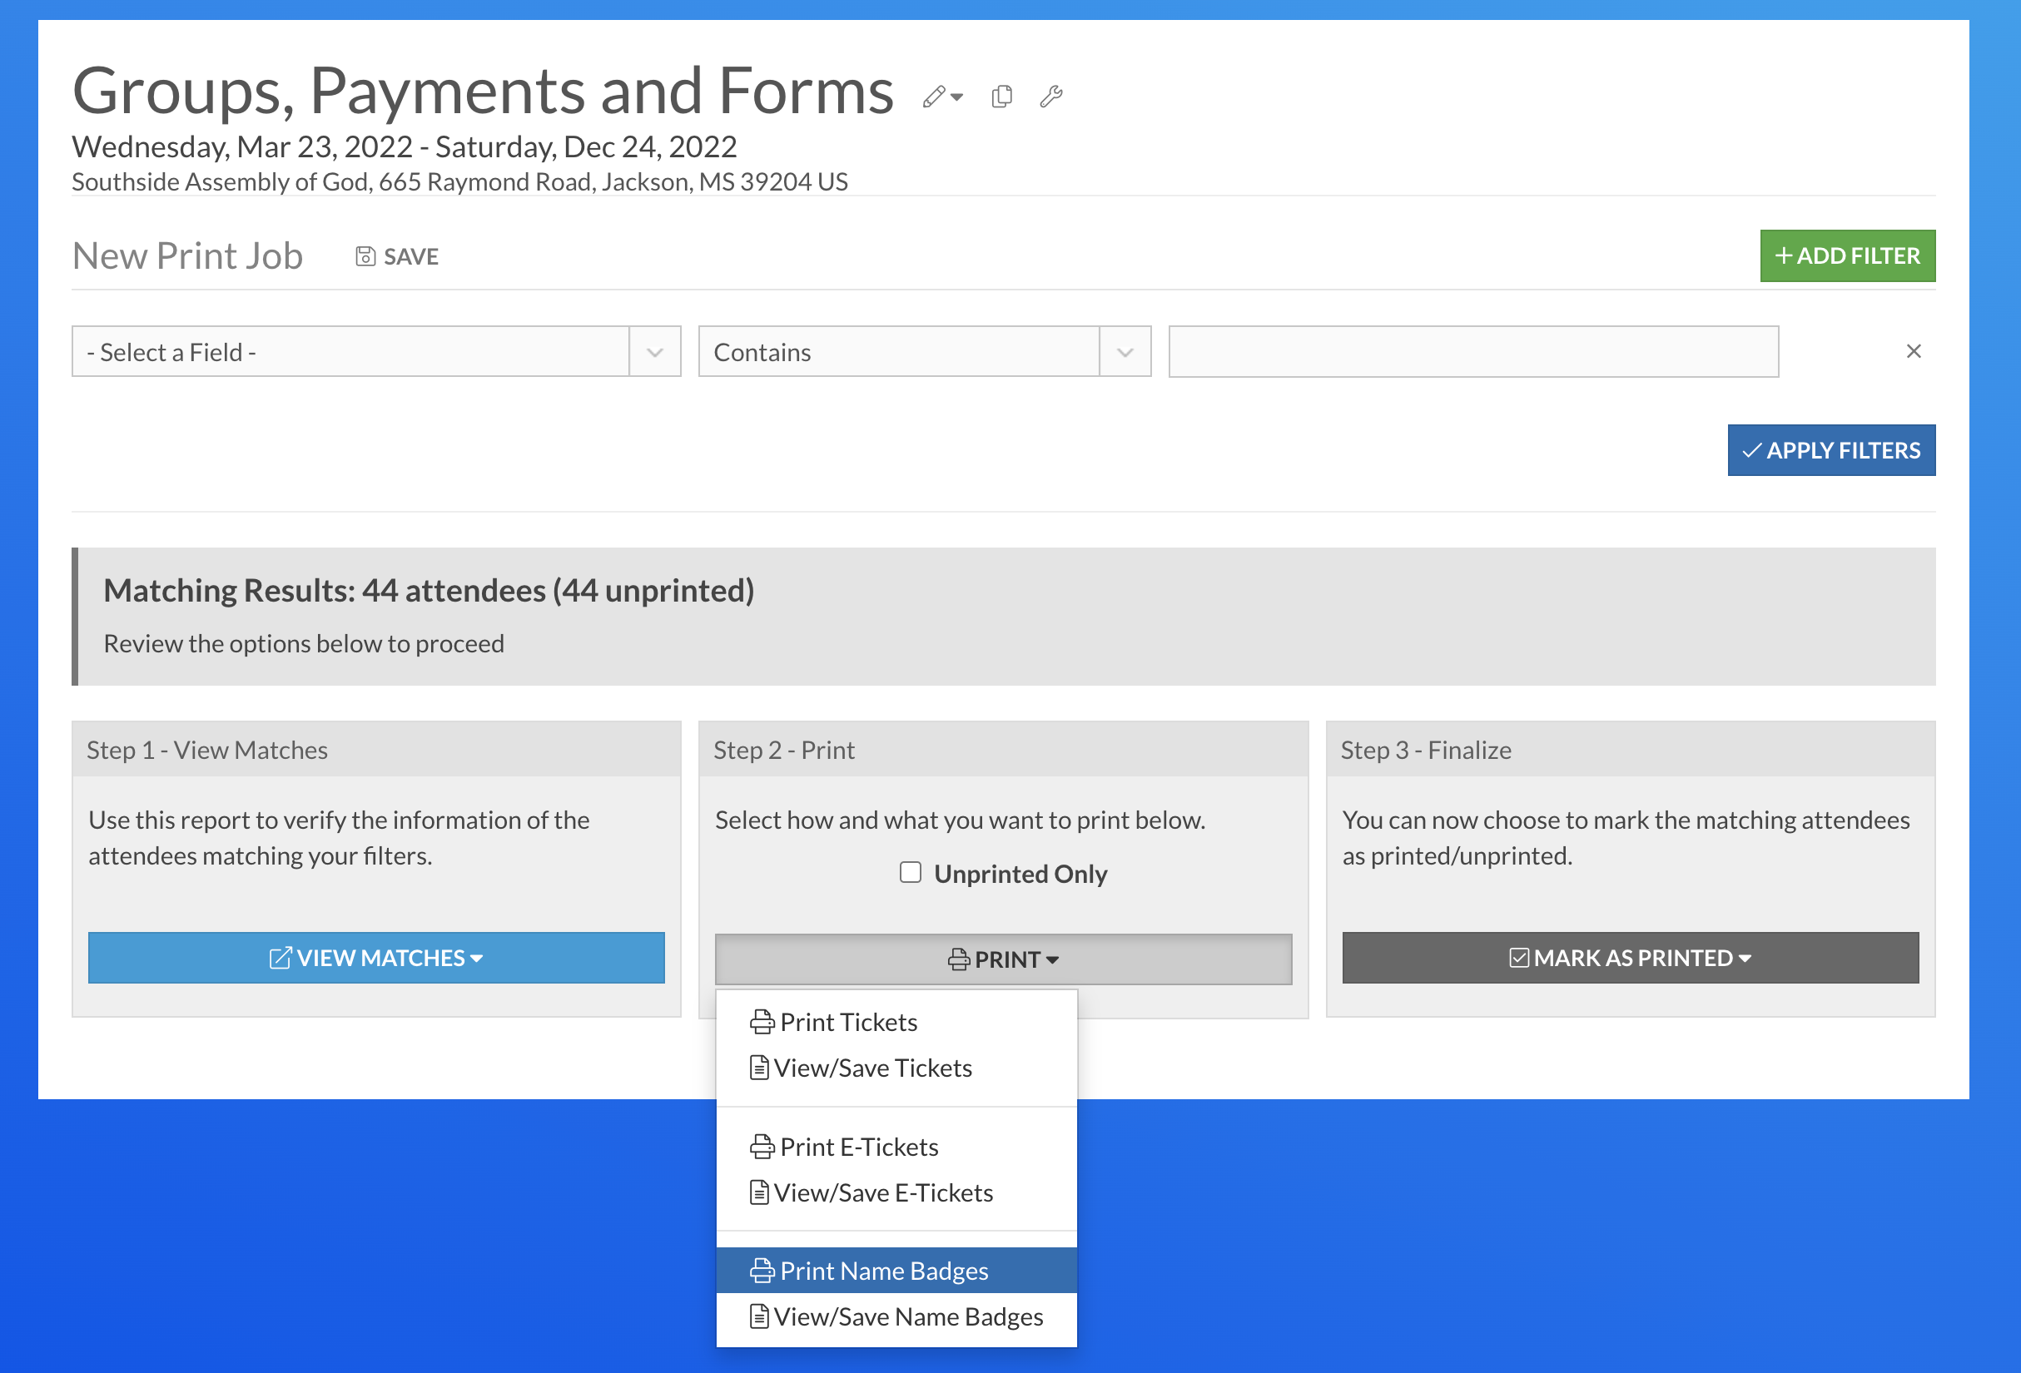Expand the Contains condition dropdown
The width and height of the screenshot is (2021, 1373).
(924, 352)
